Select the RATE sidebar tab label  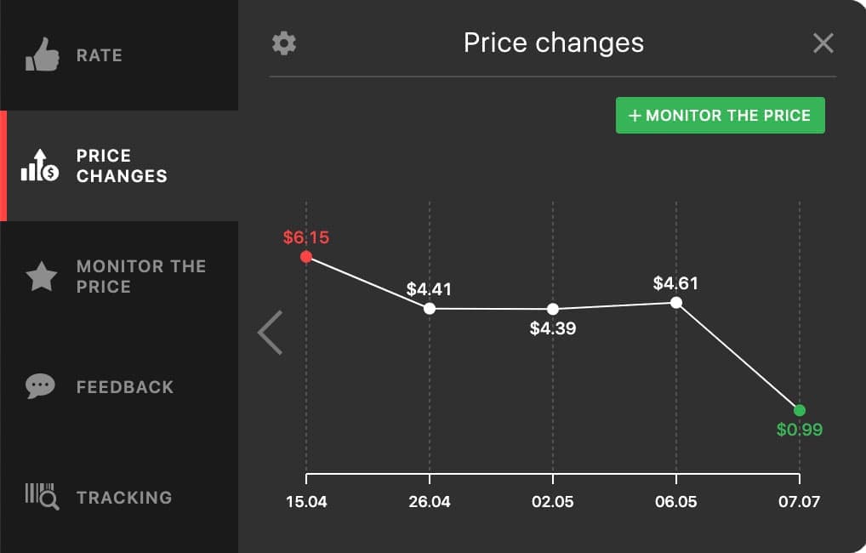click(x=100, y=55)
